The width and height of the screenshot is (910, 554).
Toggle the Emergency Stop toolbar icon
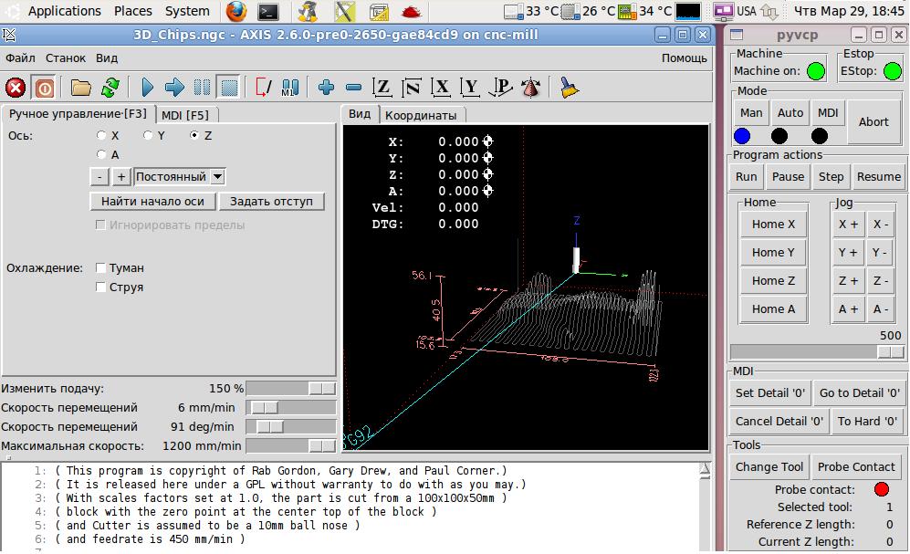pyautogui.click(x=16, y=89)
